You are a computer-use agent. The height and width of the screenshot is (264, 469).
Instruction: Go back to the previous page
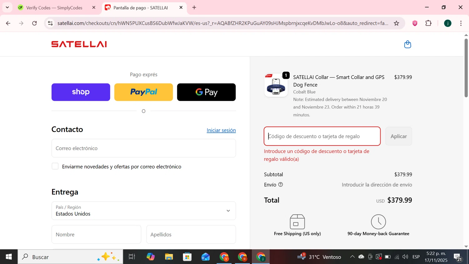pos(8,23)
